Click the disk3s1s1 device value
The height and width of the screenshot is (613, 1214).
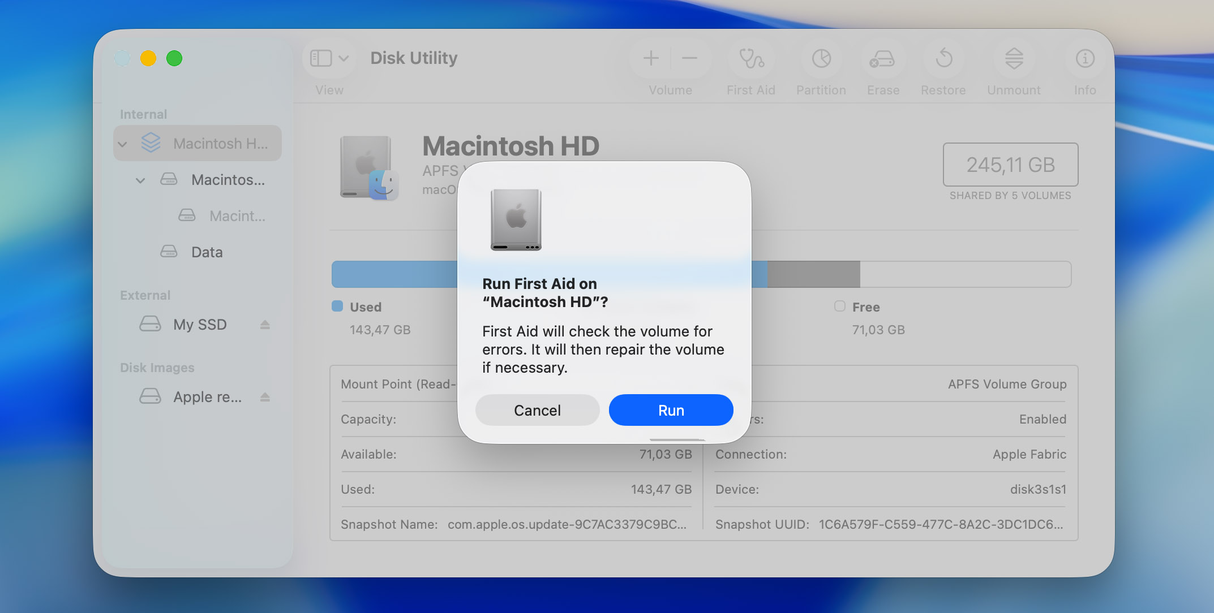coord(1038,489)
